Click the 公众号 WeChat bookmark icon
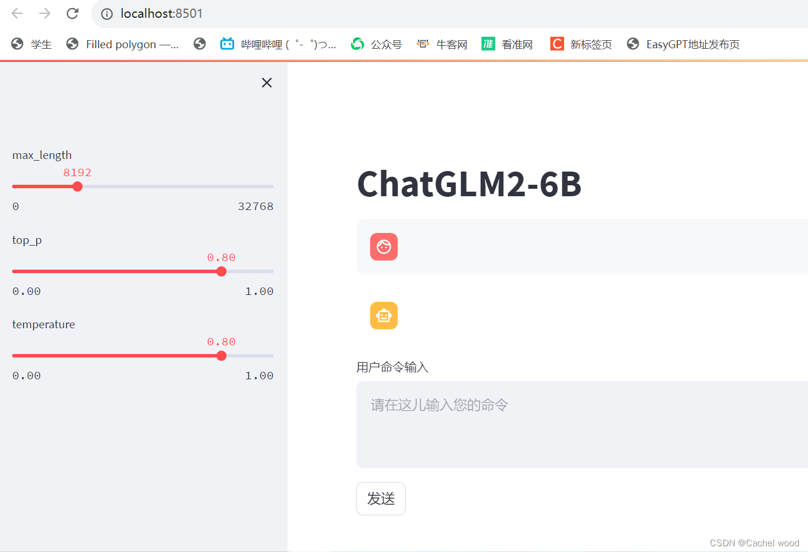 pos(357,44)
